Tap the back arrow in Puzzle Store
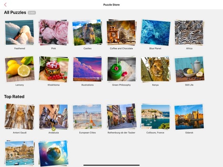The width and height of the screenshot is (223, 167). click(5, 5)
